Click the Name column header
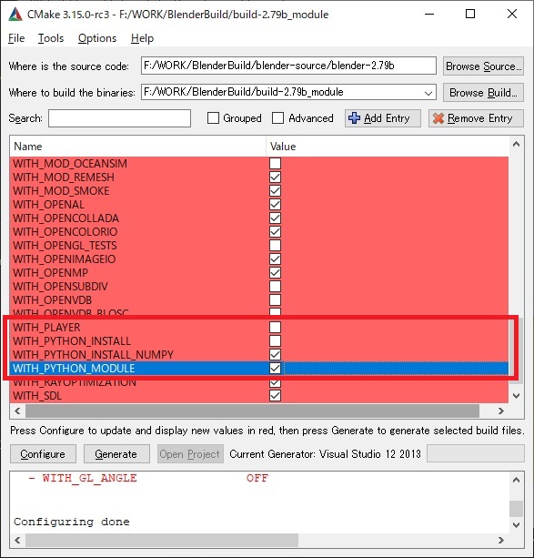Screen dimensions: 534x558 pos(137,147)
